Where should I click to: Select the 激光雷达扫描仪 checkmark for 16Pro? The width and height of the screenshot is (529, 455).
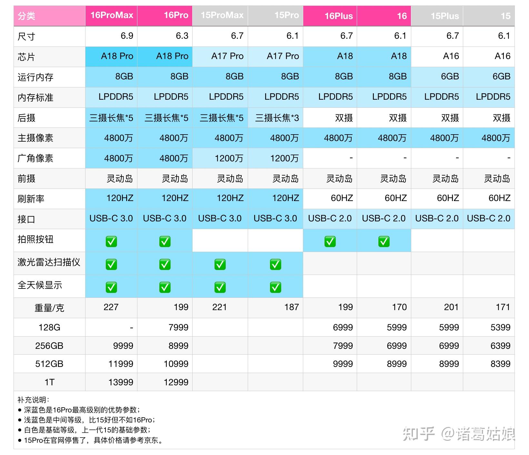click(165, 264)
